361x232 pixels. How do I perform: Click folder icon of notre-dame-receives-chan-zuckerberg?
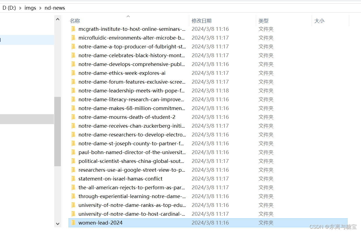click(73, 126)
